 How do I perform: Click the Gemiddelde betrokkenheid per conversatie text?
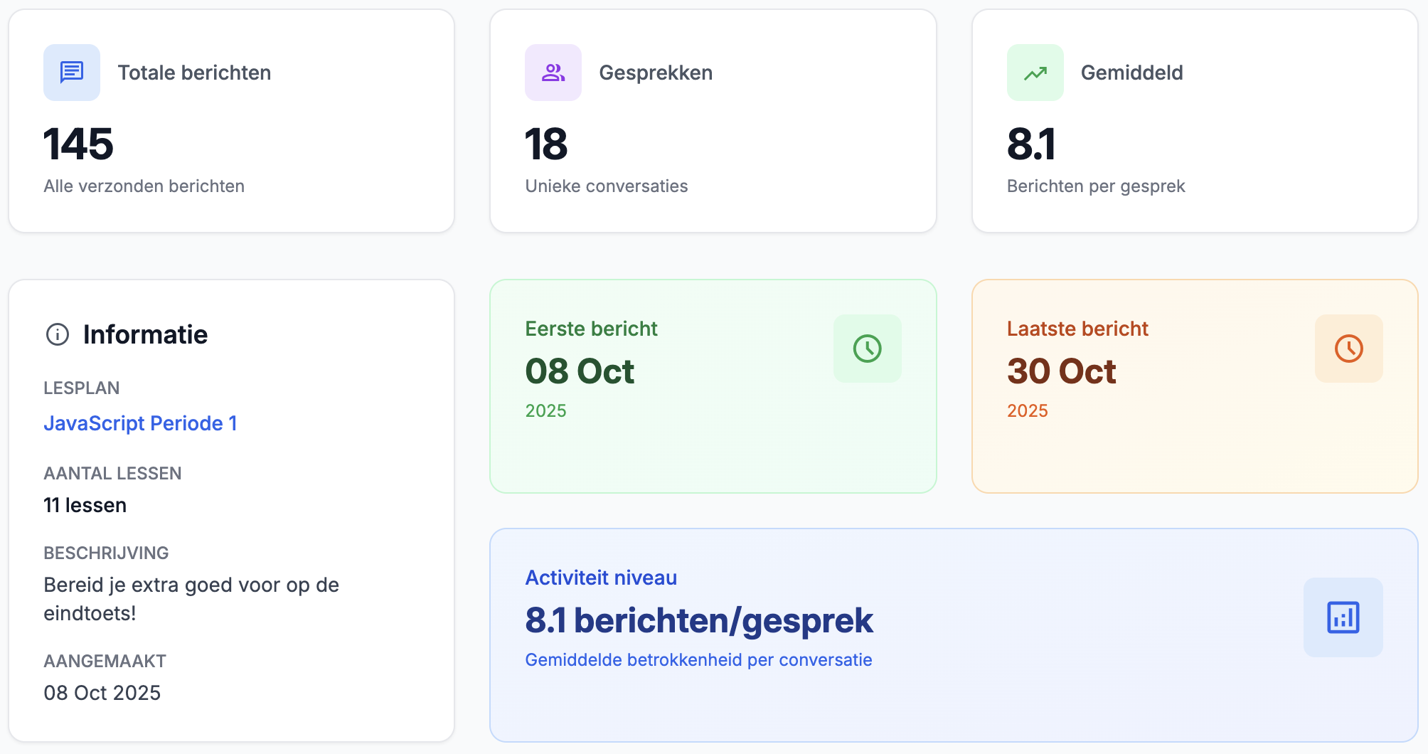pos(698,659)
